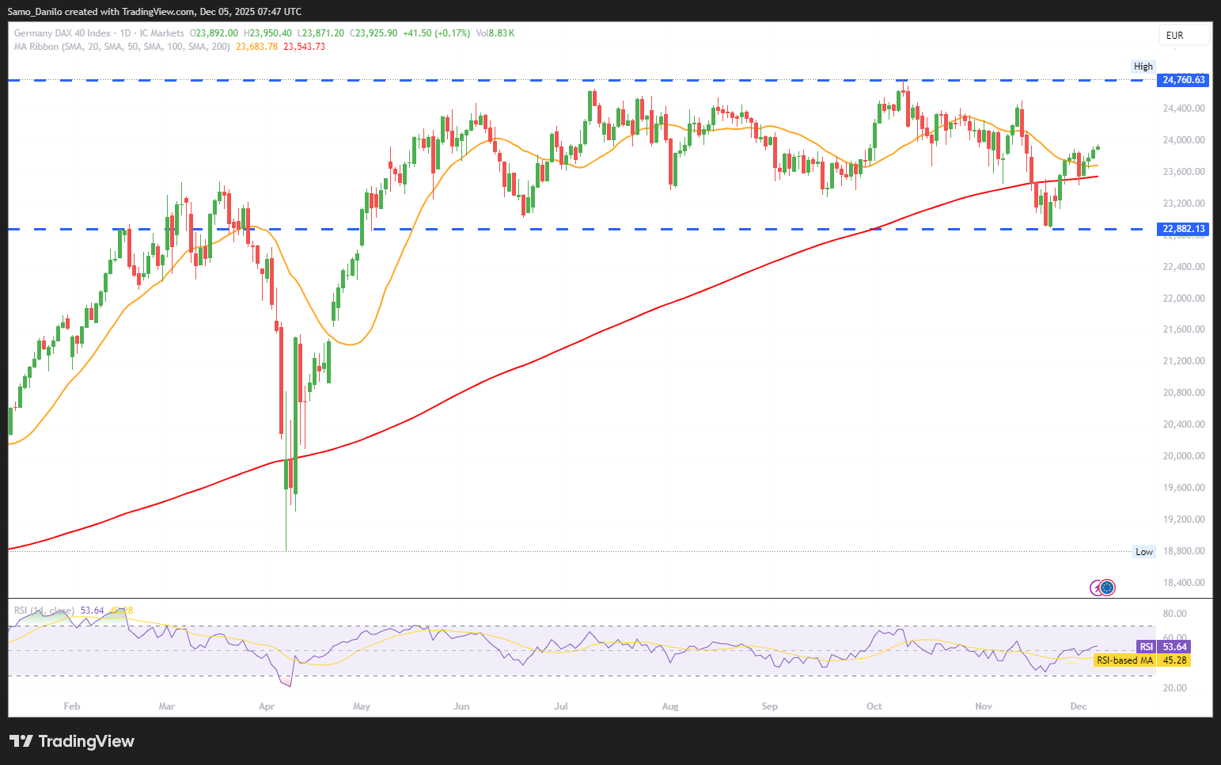
Task: Click the EU flag economic event icon
Action: (x=1108, y=587)
